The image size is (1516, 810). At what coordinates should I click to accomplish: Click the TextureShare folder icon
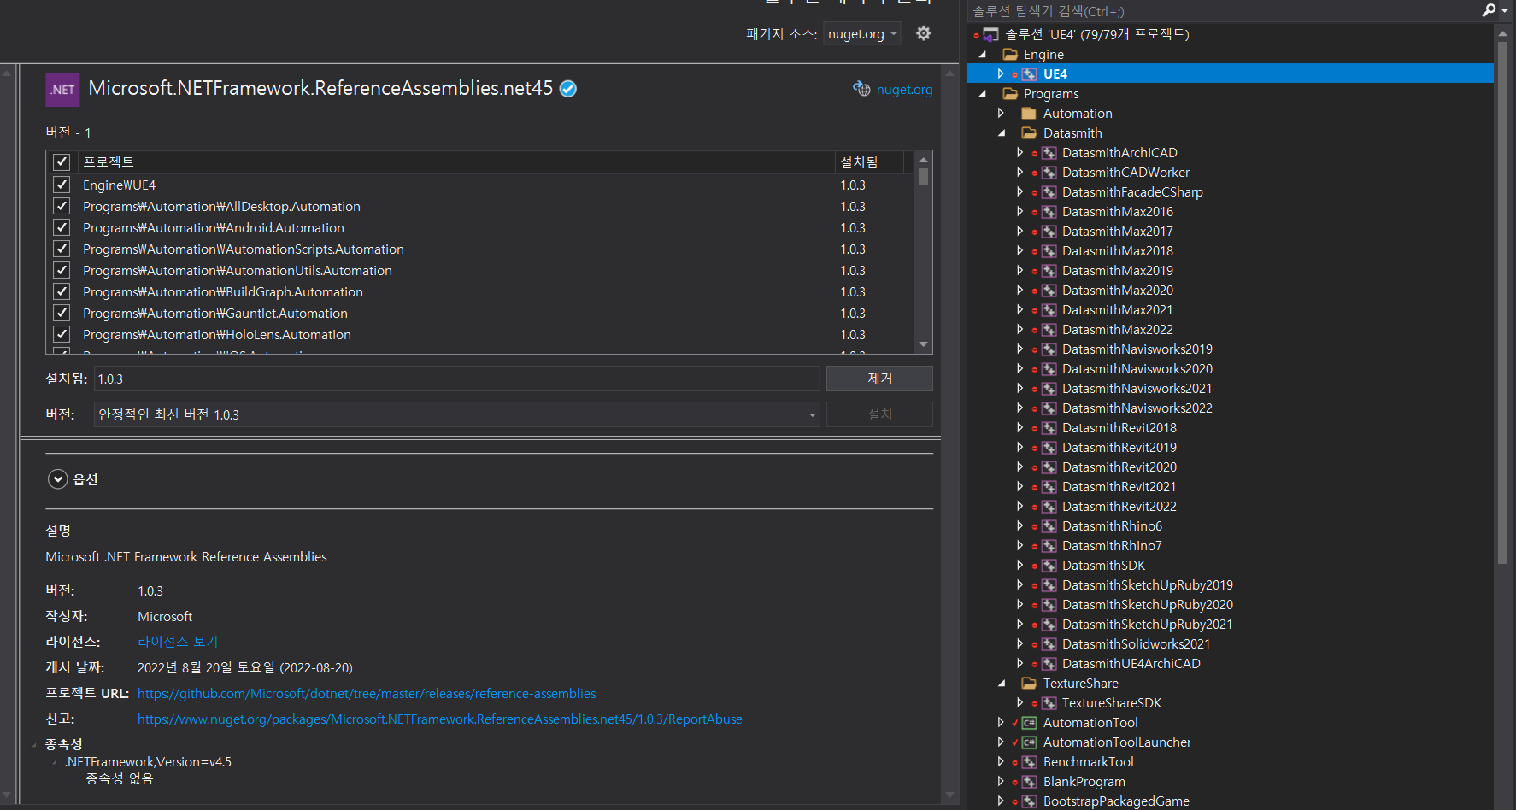click(x=1029, y=684)
